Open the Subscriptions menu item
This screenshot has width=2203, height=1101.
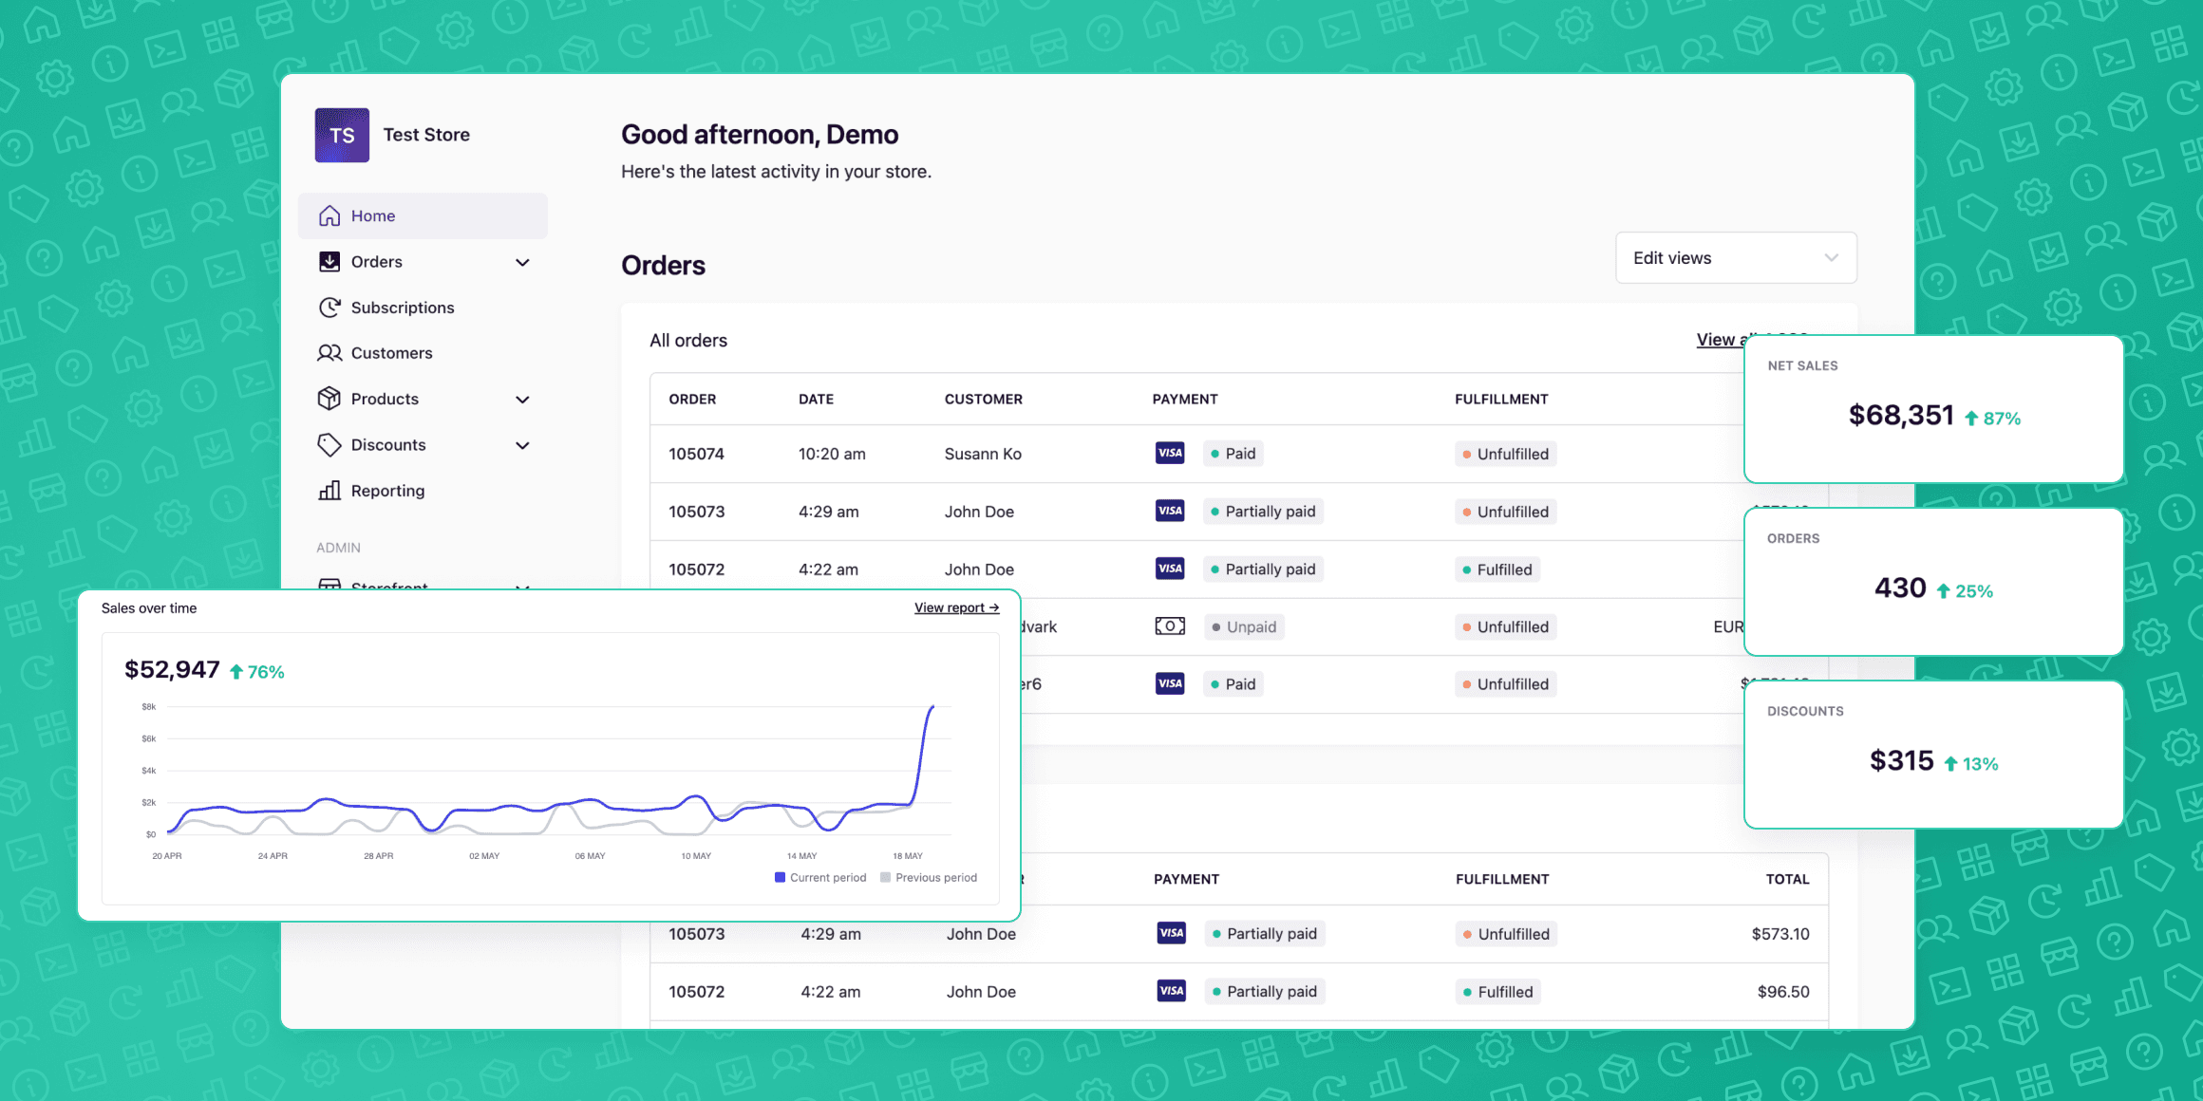[403, 308]
